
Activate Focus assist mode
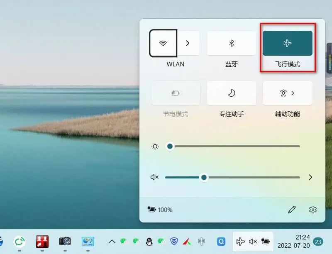[x=231, y=93]
